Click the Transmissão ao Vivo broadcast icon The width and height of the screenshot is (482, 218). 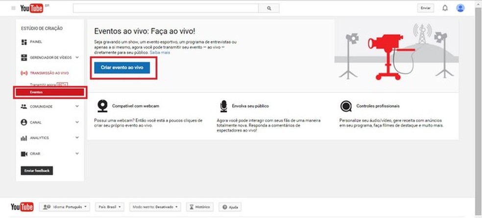pos(24,73)
